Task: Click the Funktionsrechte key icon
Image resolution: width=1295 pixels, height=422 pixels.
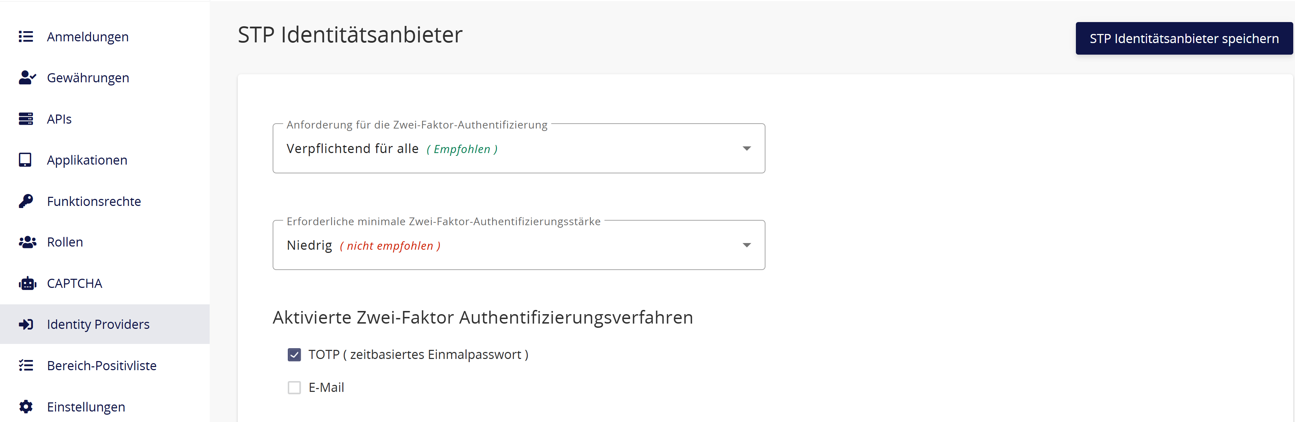Action: click(26, 201)
